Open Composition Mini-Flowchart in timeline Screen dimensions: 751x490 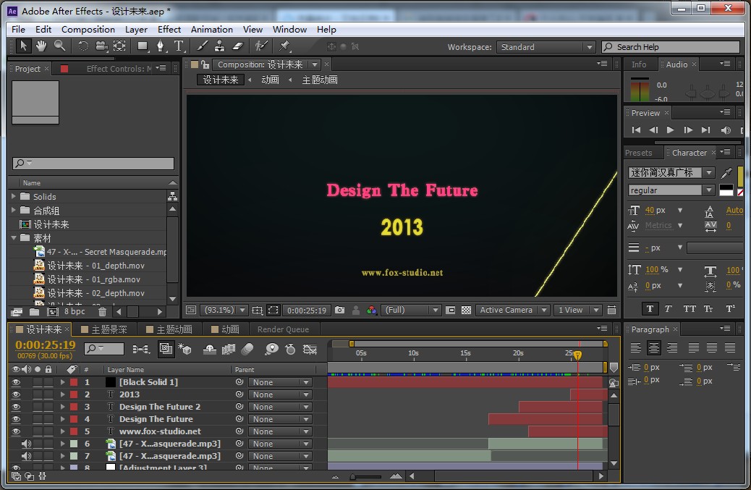(x=140, y=349)
